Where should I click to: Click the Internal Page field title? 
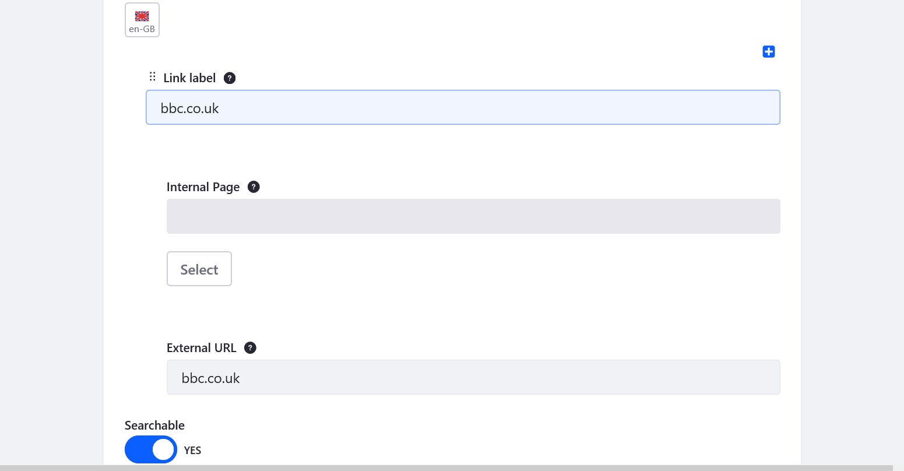(x=203, y=187)
